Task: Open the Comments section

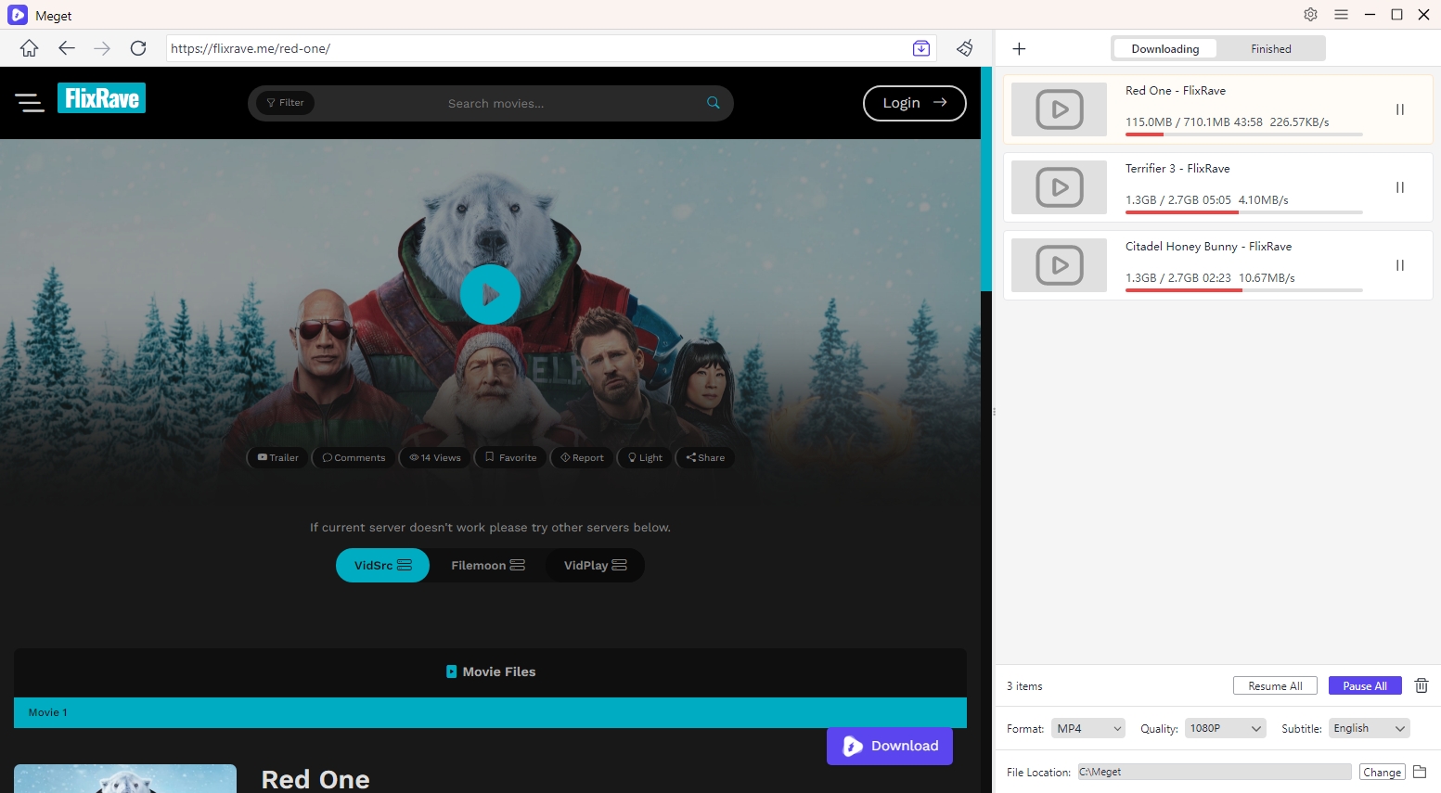Action: [354, 457]
